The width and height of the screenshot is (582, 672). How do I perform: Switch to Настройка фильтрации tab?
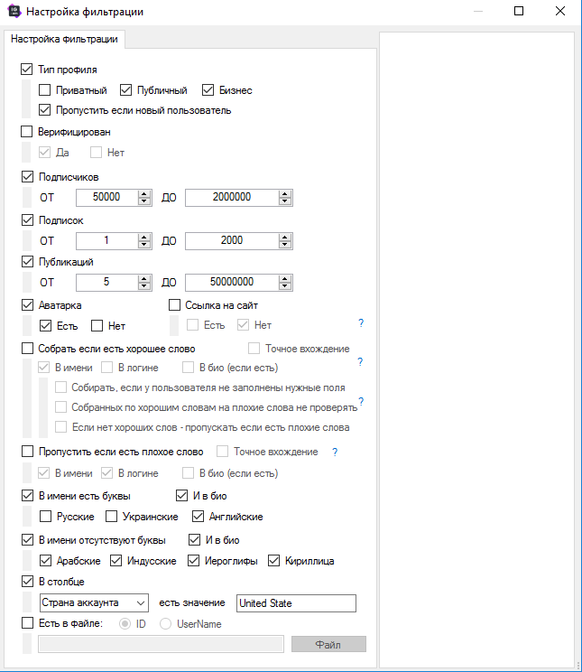[x=64, y=39]
